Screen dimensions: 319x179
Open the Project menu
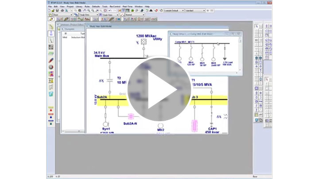(70, 7)
